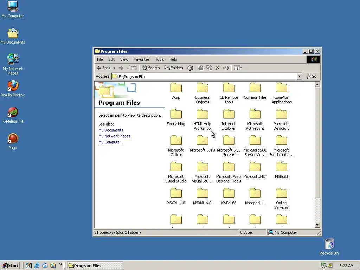Launch Internet Explorer from Quick Launch
Viewport: 360px width, 270px height.
click(x=37, y=266)
